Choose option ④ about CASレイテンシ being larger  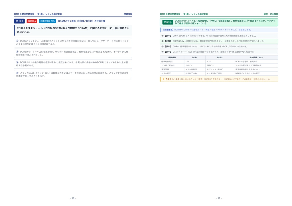click(x=73, y=75)
